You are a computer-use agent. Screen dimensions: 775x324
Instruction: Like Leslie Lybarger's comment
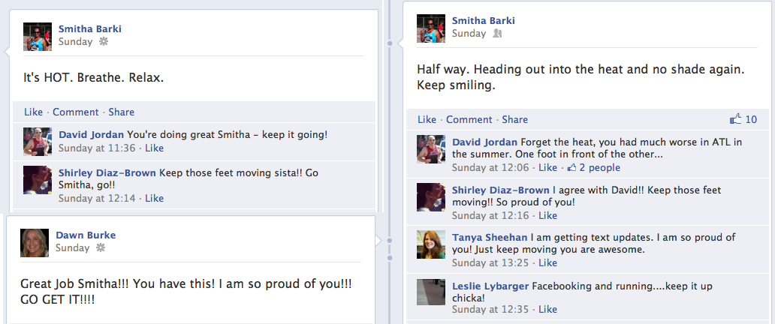tap(548, 309)
